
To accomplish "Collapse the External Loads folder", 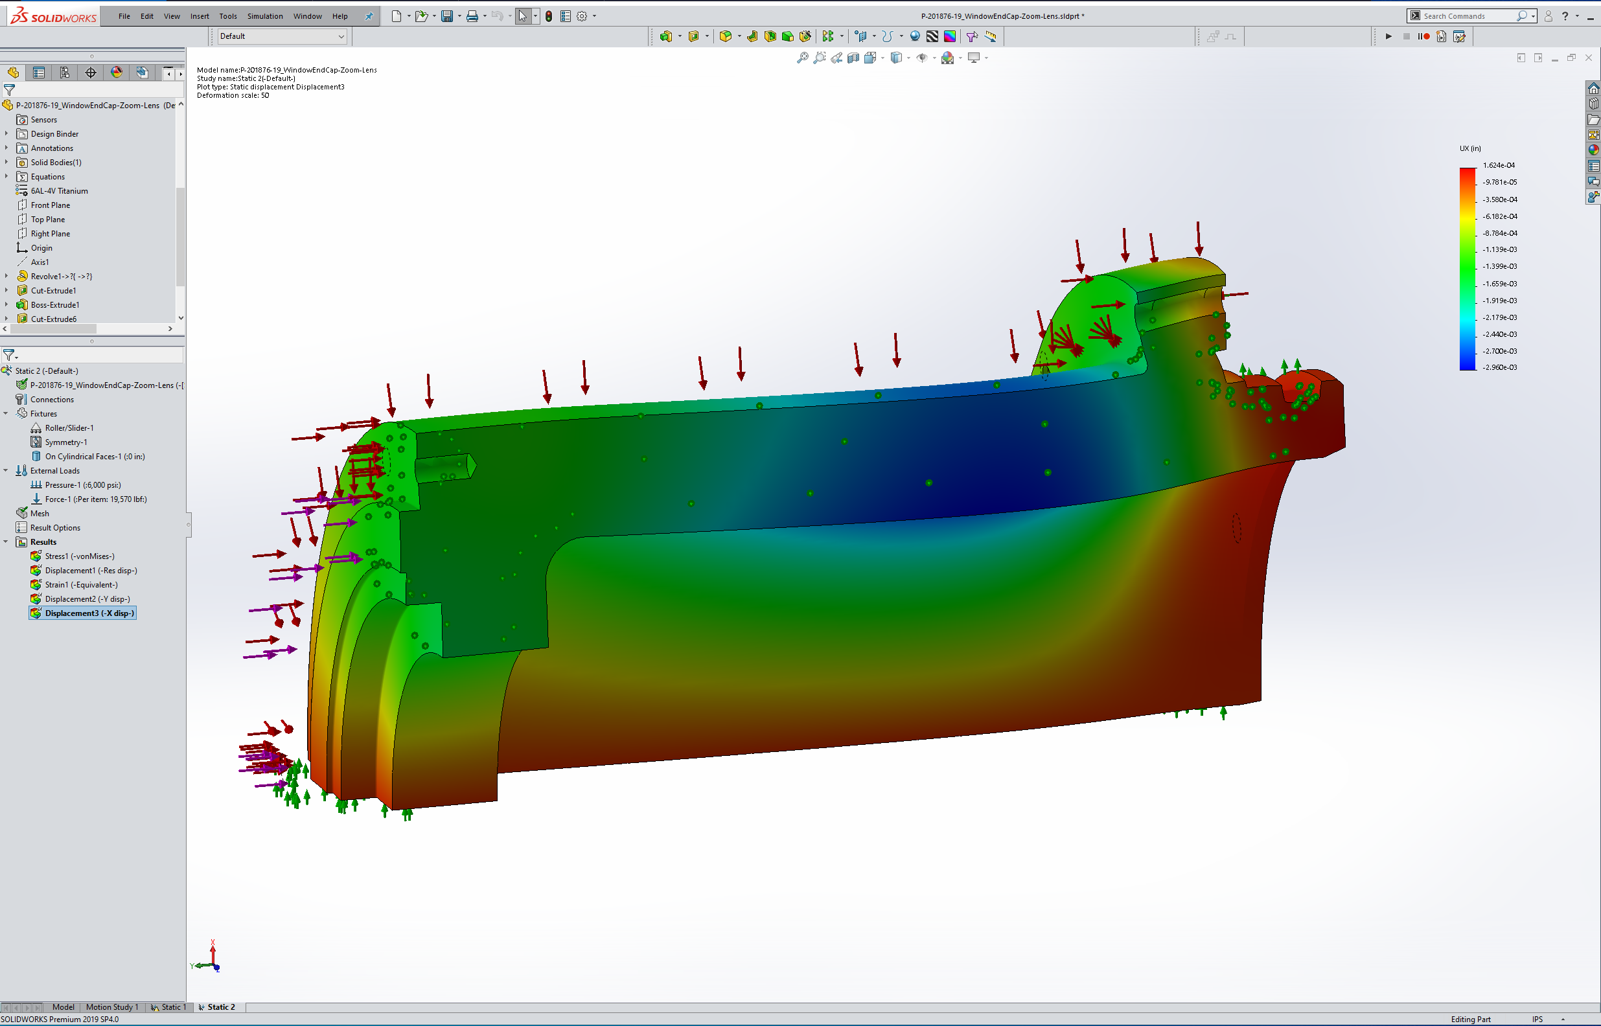I will [6, 470].
